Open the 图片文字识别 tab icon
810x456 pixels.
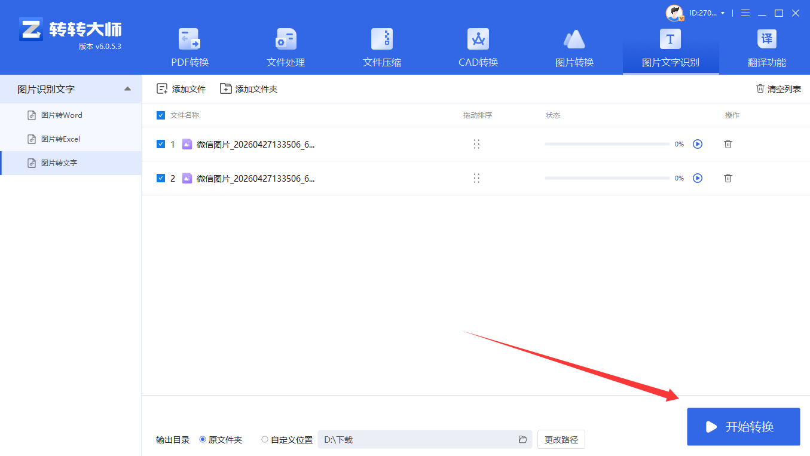click(x=670, y=39)
